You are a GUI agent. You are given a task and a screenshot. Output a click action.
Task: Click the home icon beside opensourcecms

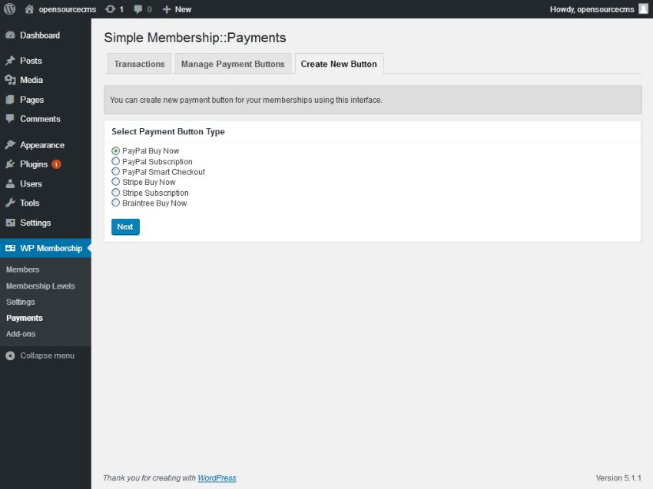click(x=29, y=8)
